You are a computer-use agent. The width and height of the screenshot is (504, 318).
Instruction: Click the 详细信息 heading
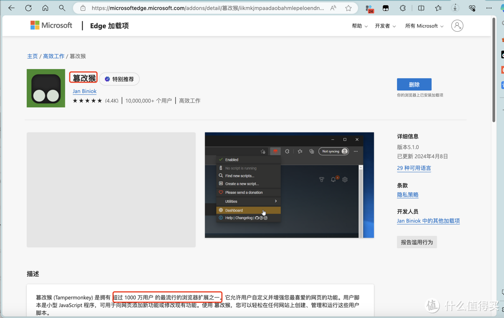pyautogui.click(x=407, y=137)
